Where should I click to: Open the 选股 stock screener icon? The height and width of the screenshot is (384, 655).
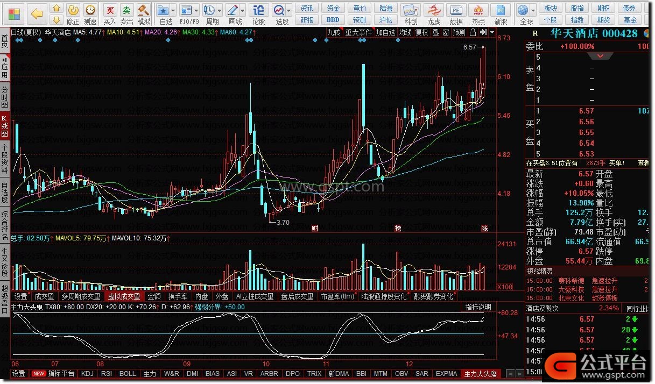279,15
